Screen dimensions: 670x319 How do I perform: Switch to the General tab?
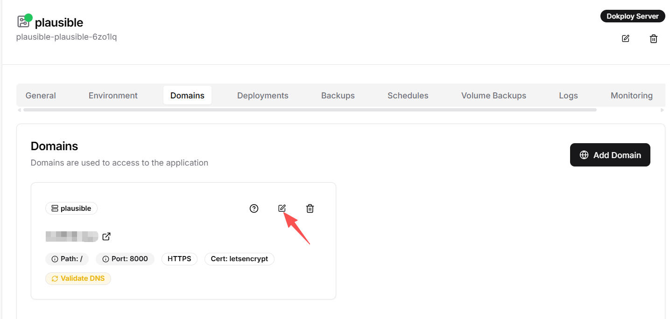click(41, 96)
